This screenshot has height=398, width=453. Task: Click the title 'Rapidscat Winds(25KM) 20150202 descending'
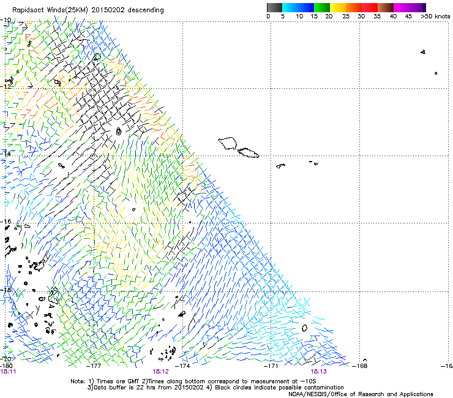(x=88, y=10)
